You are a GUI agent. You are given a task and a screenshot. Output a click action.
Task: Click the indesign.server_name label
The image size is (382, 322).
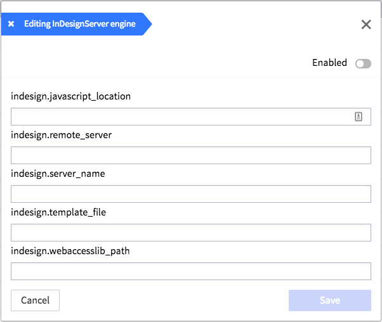tap(58, 174)
